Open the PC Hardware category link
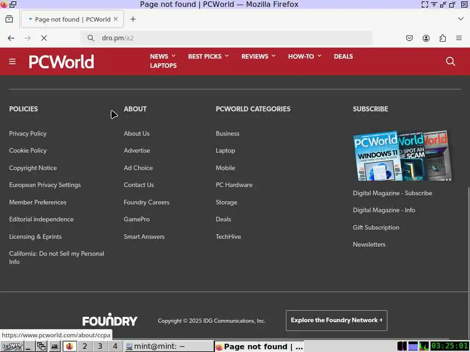This screenshot has height=352, width=470. (234, 185)
